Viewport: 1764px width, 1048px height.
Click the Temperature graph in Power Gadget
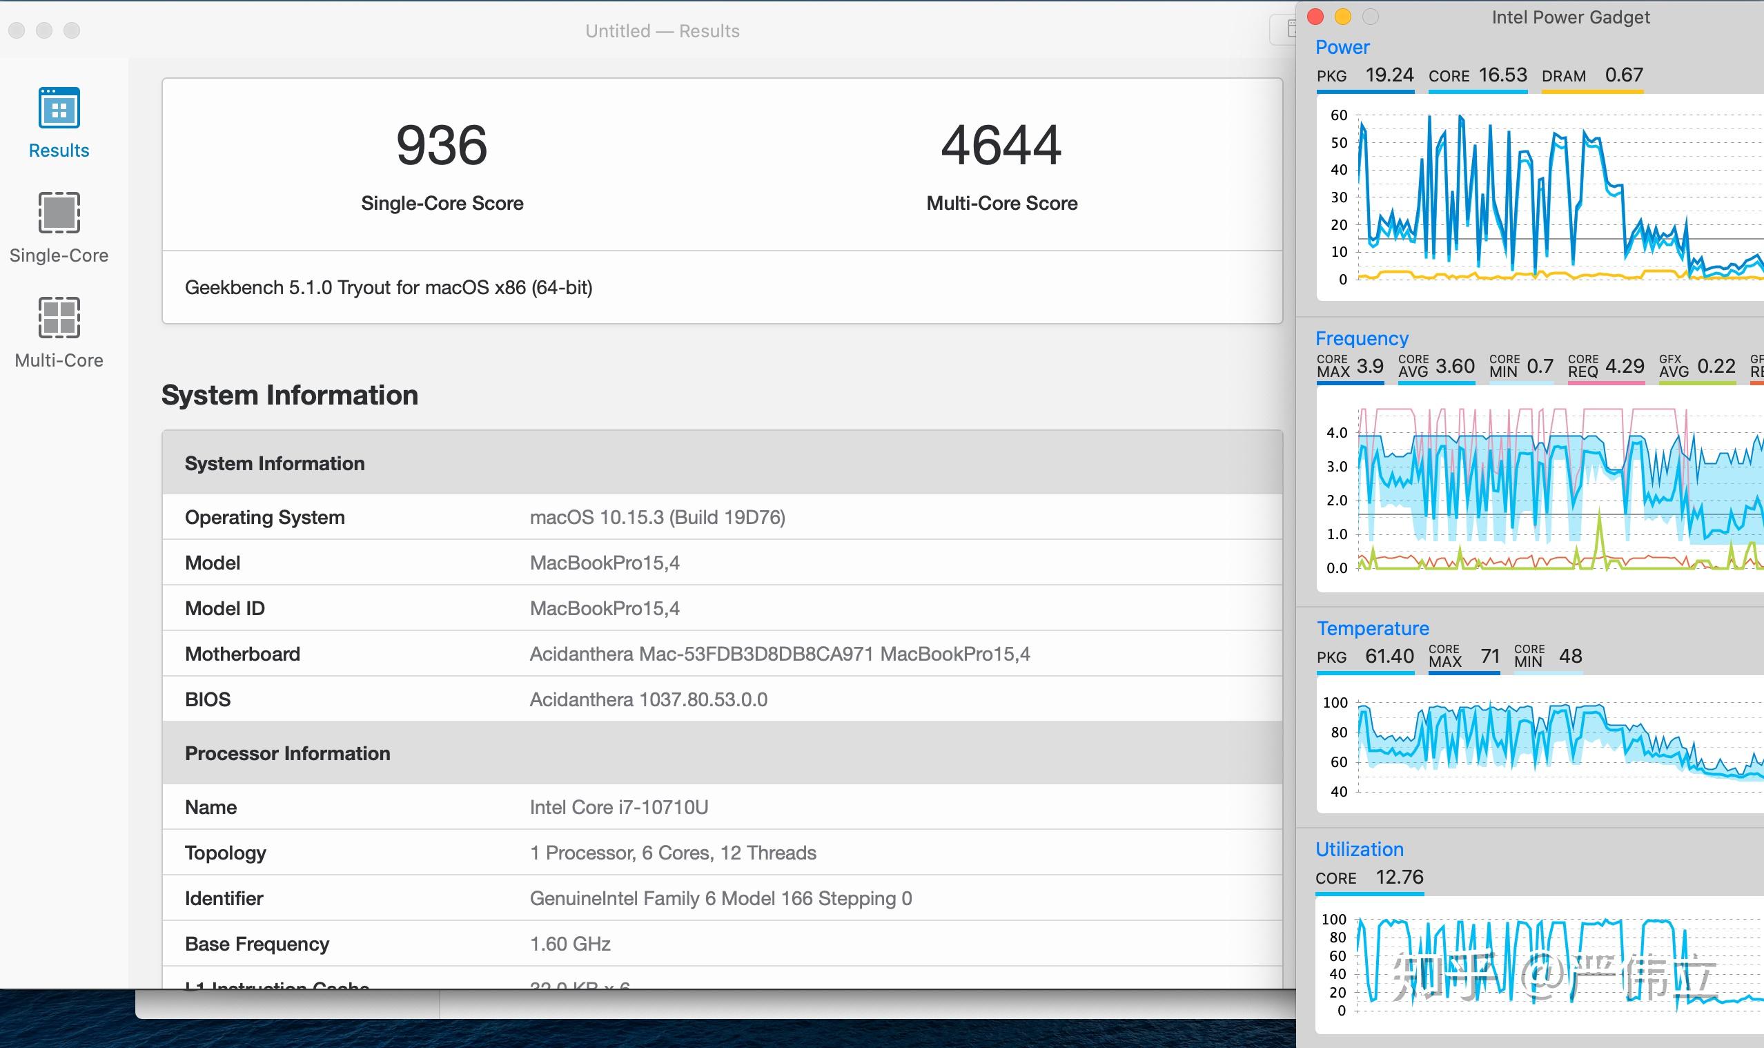pyautogui.click(x=1540, y=745)
